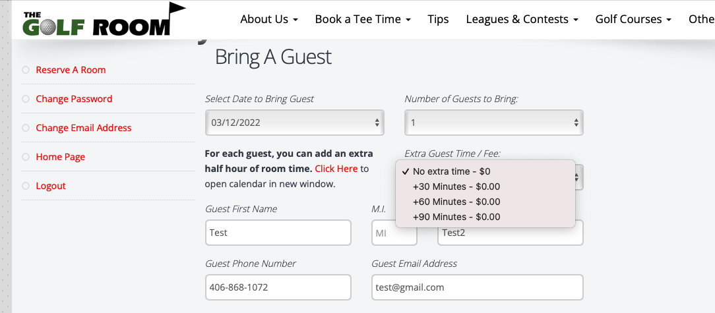The width and height of the screenshot is (715, 313).
Task: Open the guest date dropdown showing 03/12/2022
Action: pyautogui.click(x=295, y=123)
